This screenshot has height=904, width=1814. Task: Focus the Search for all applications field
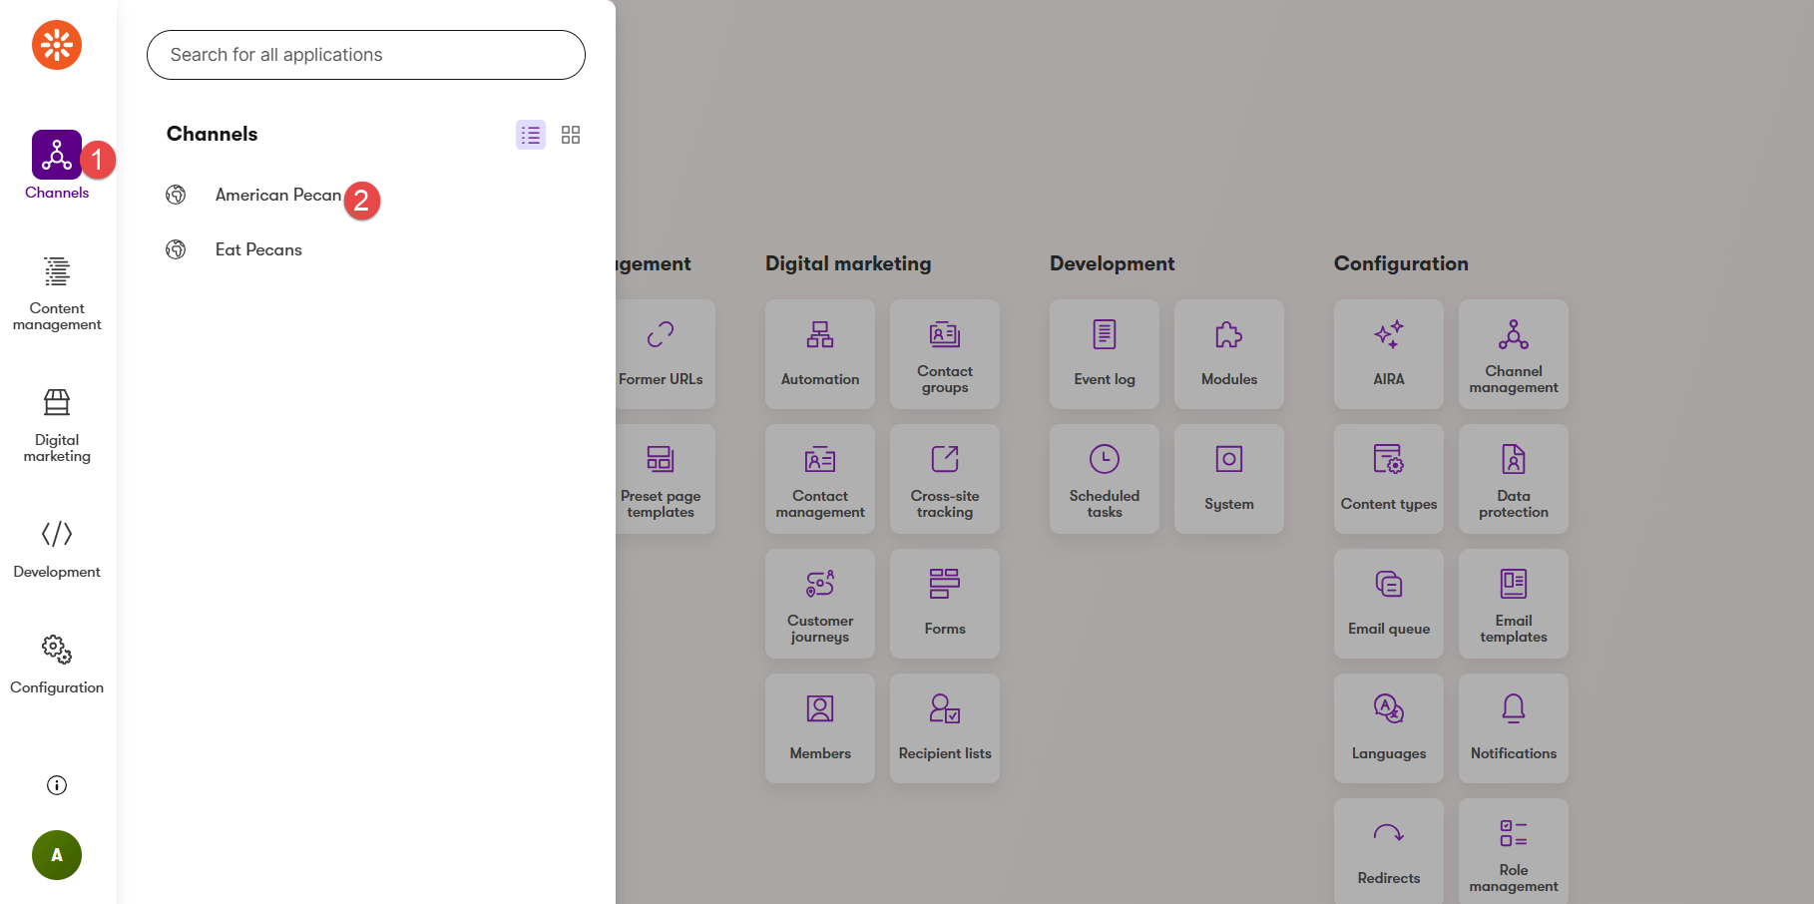365,55
